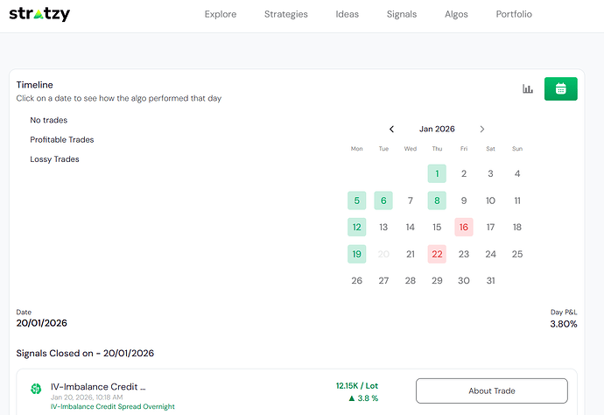Open IV-Imbalance Credit Spread Overnight link
Image resolution: width=604 pixels, height=415 pixels.
pos(112,406)
